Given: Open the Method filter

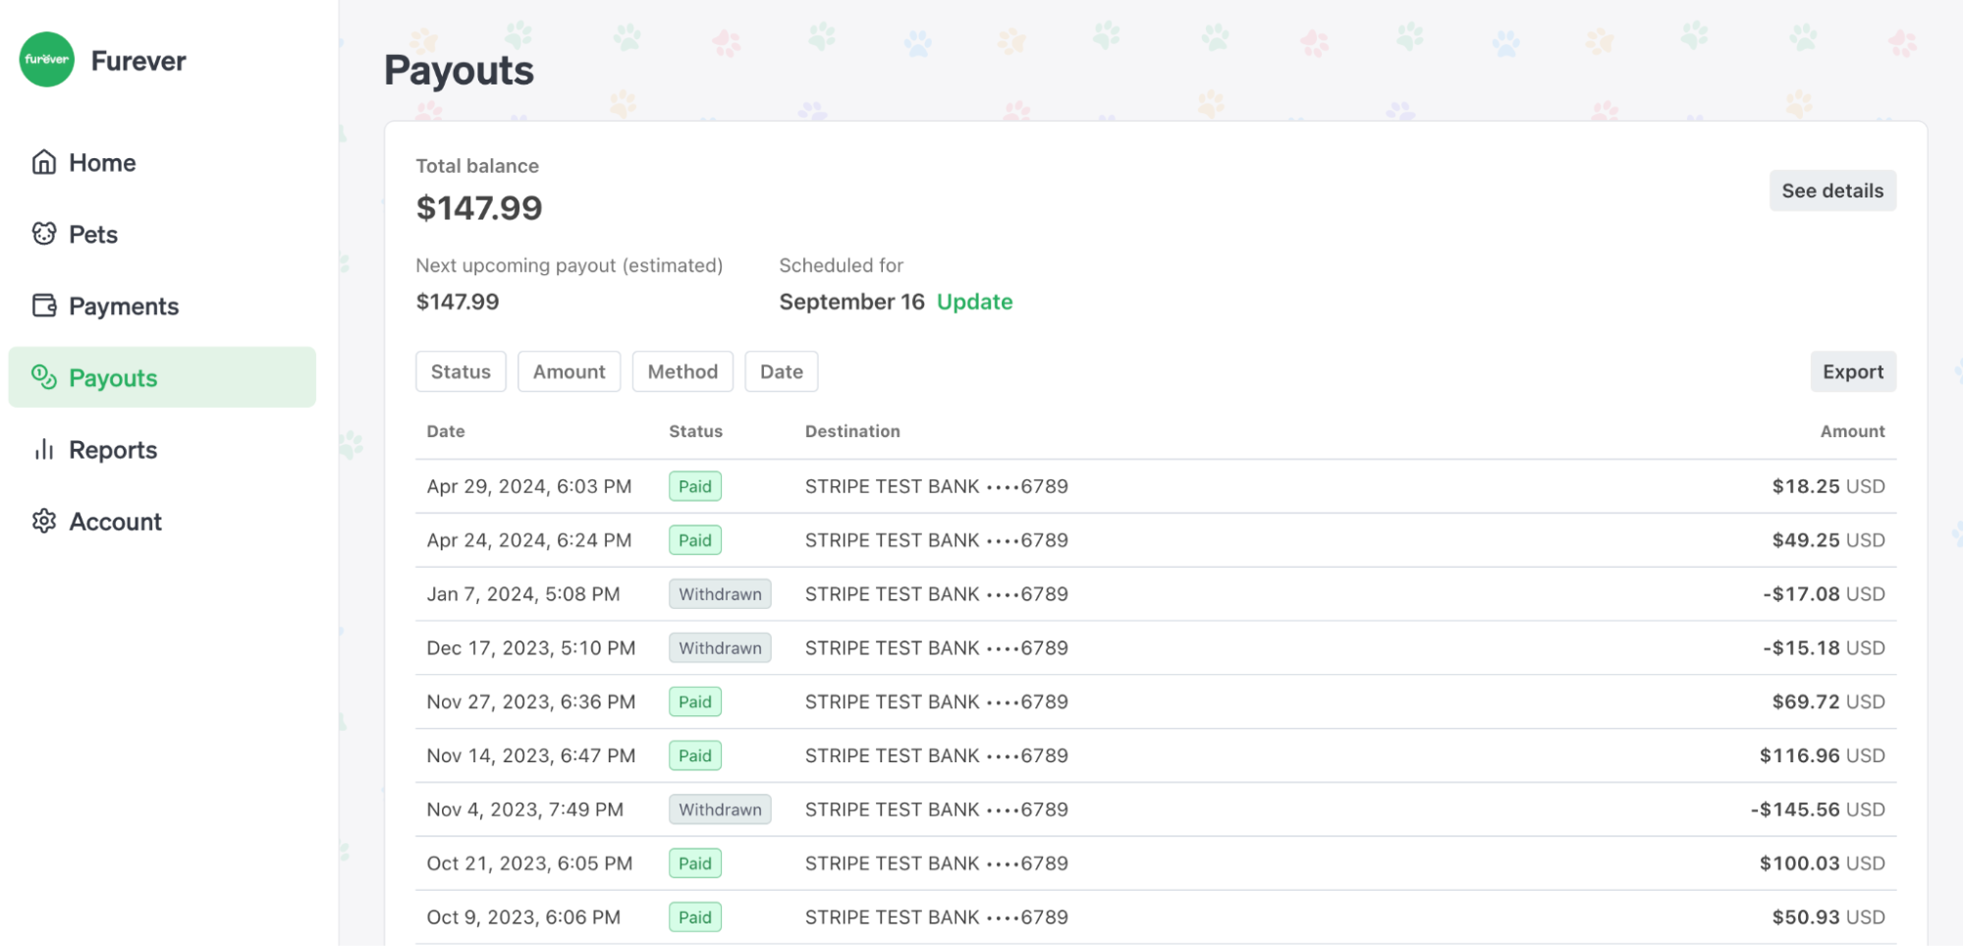Looking at the screenshot, I should [x=682, y=371].
